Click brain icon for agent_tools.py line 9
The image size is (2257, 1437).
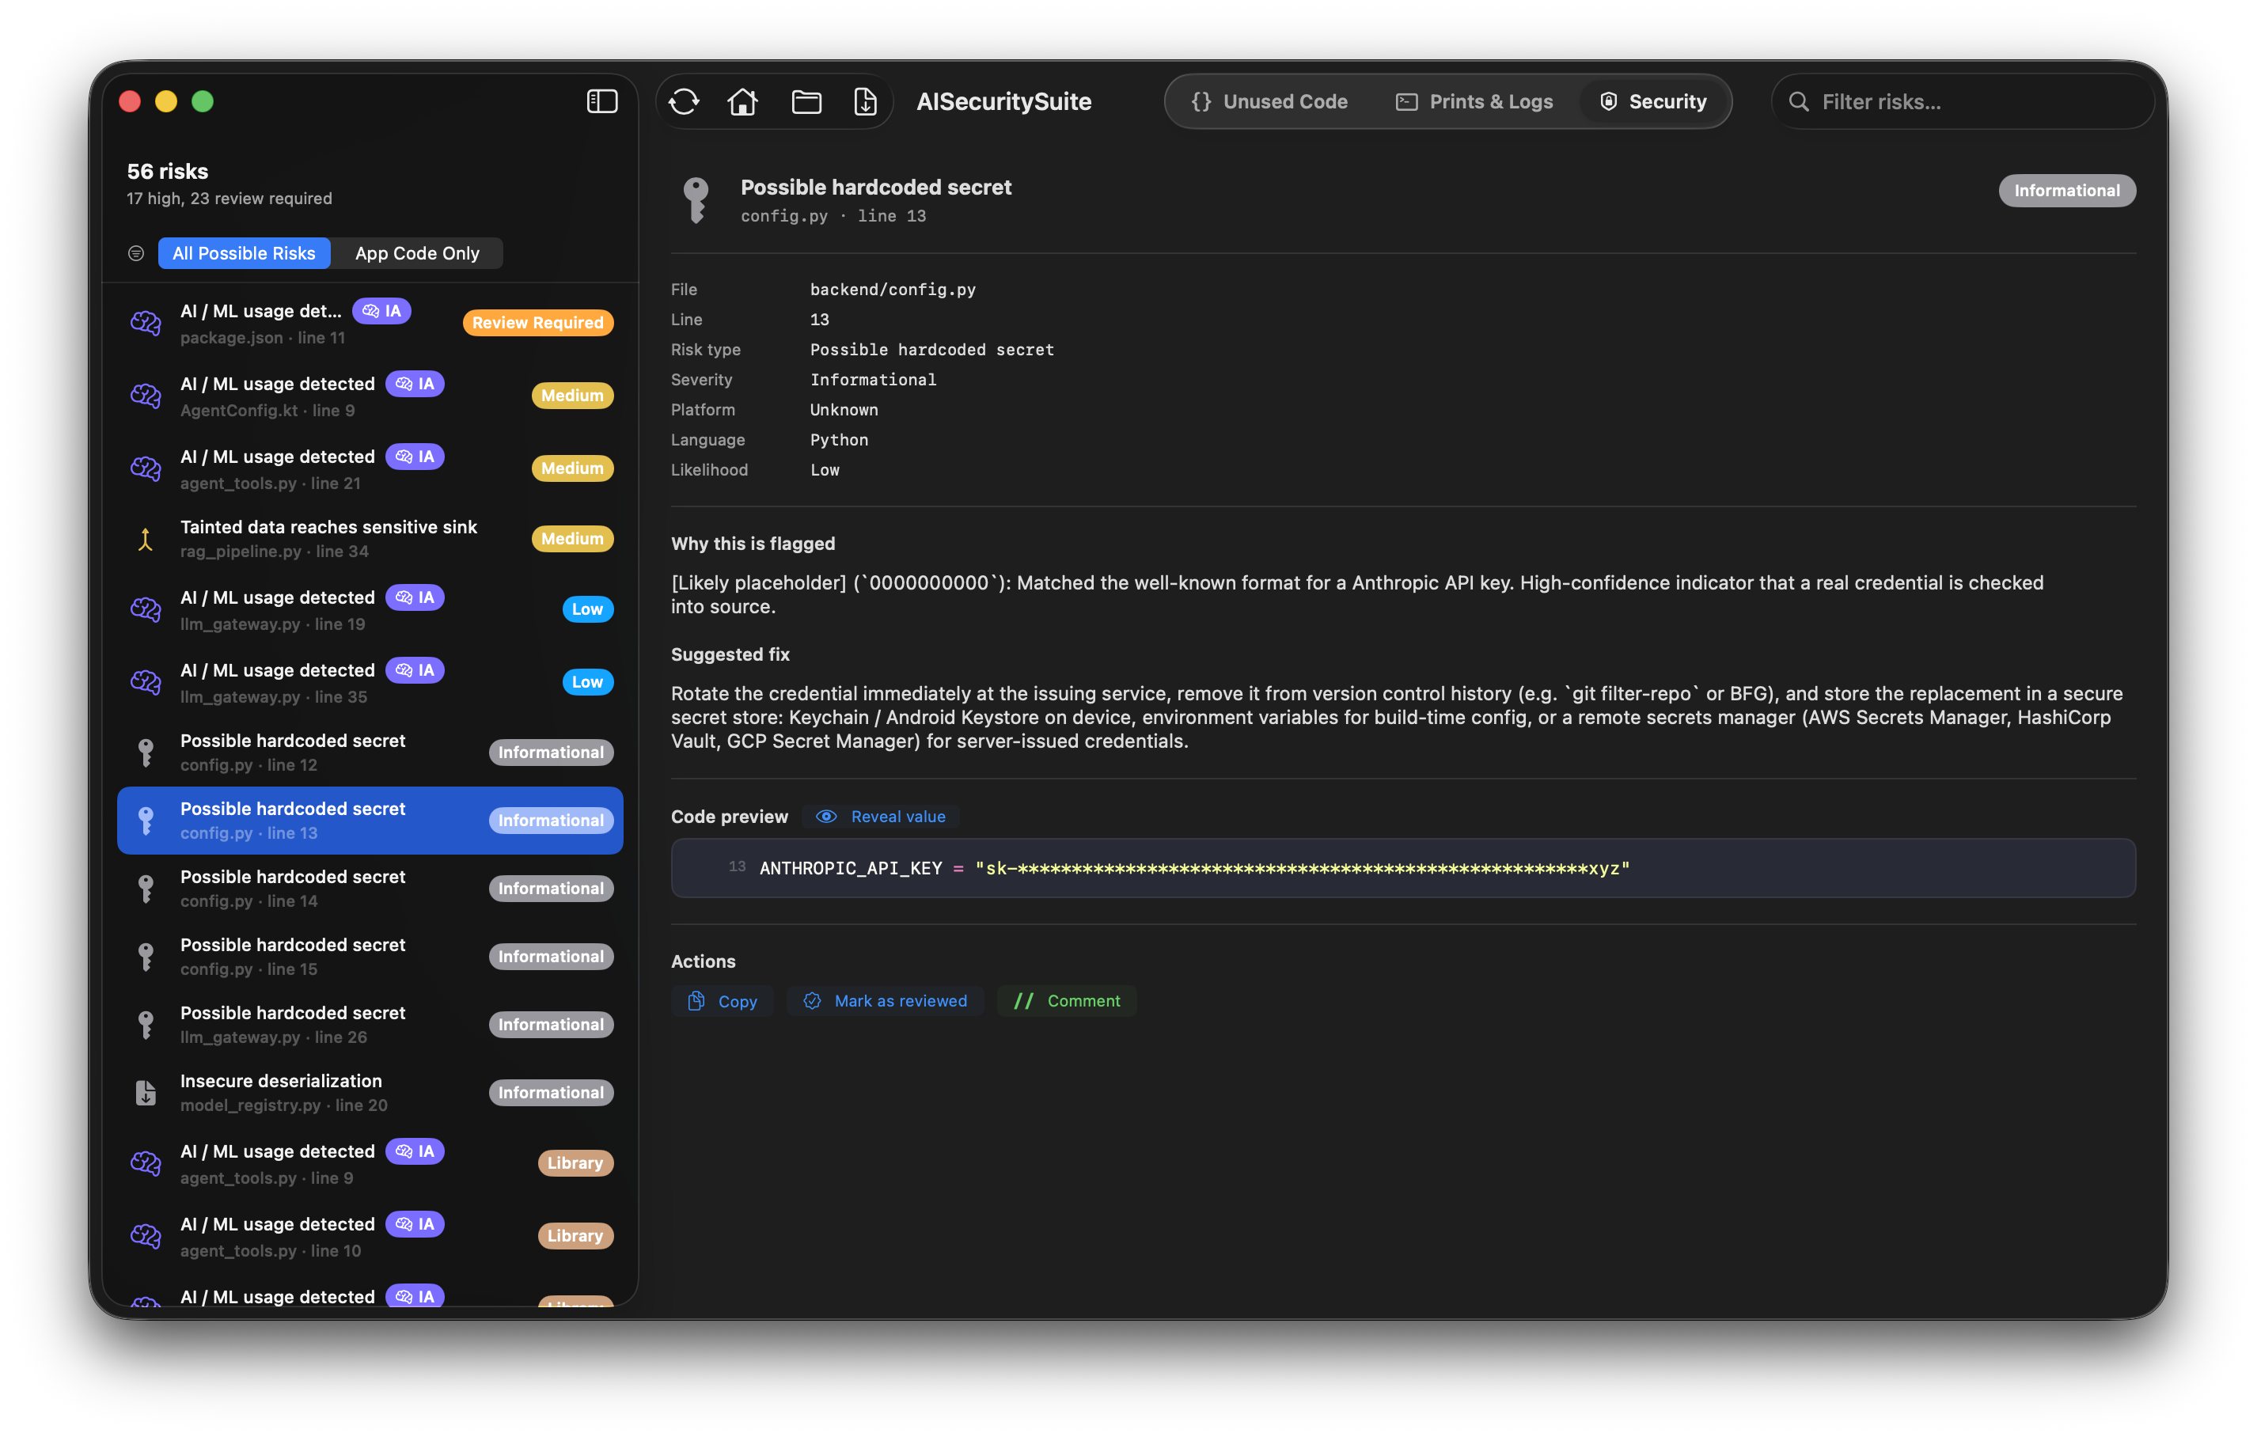pos(146,1163)
